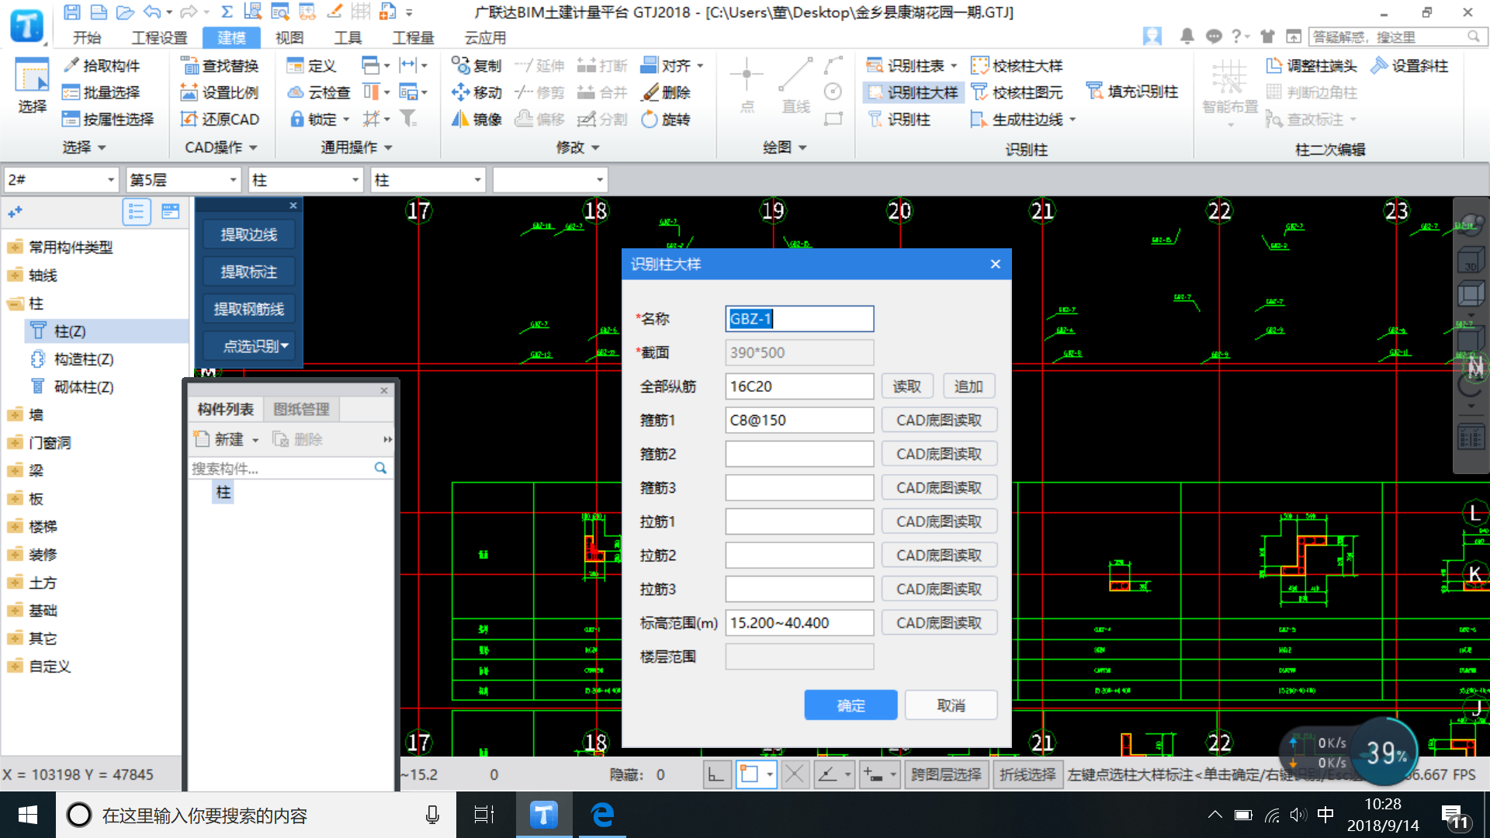
Task: Click the 拾取构件 pick component tool
Action: point(102,66)
